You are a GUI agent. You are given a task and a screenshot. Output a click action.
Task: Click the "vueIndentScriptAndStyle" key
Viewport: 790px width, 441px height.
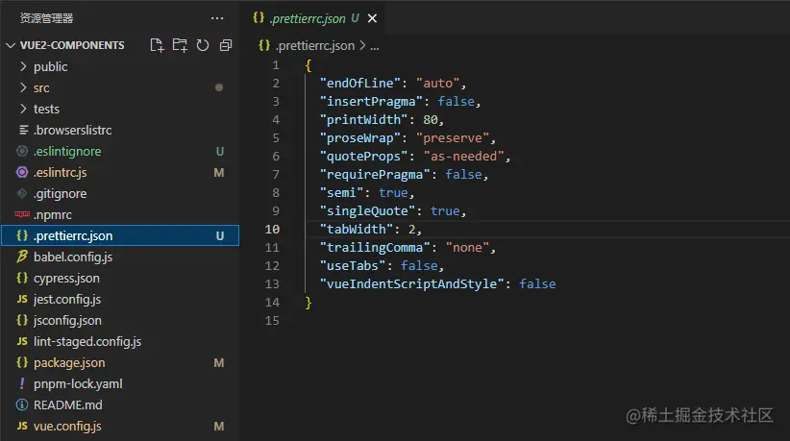click(412, 284)
